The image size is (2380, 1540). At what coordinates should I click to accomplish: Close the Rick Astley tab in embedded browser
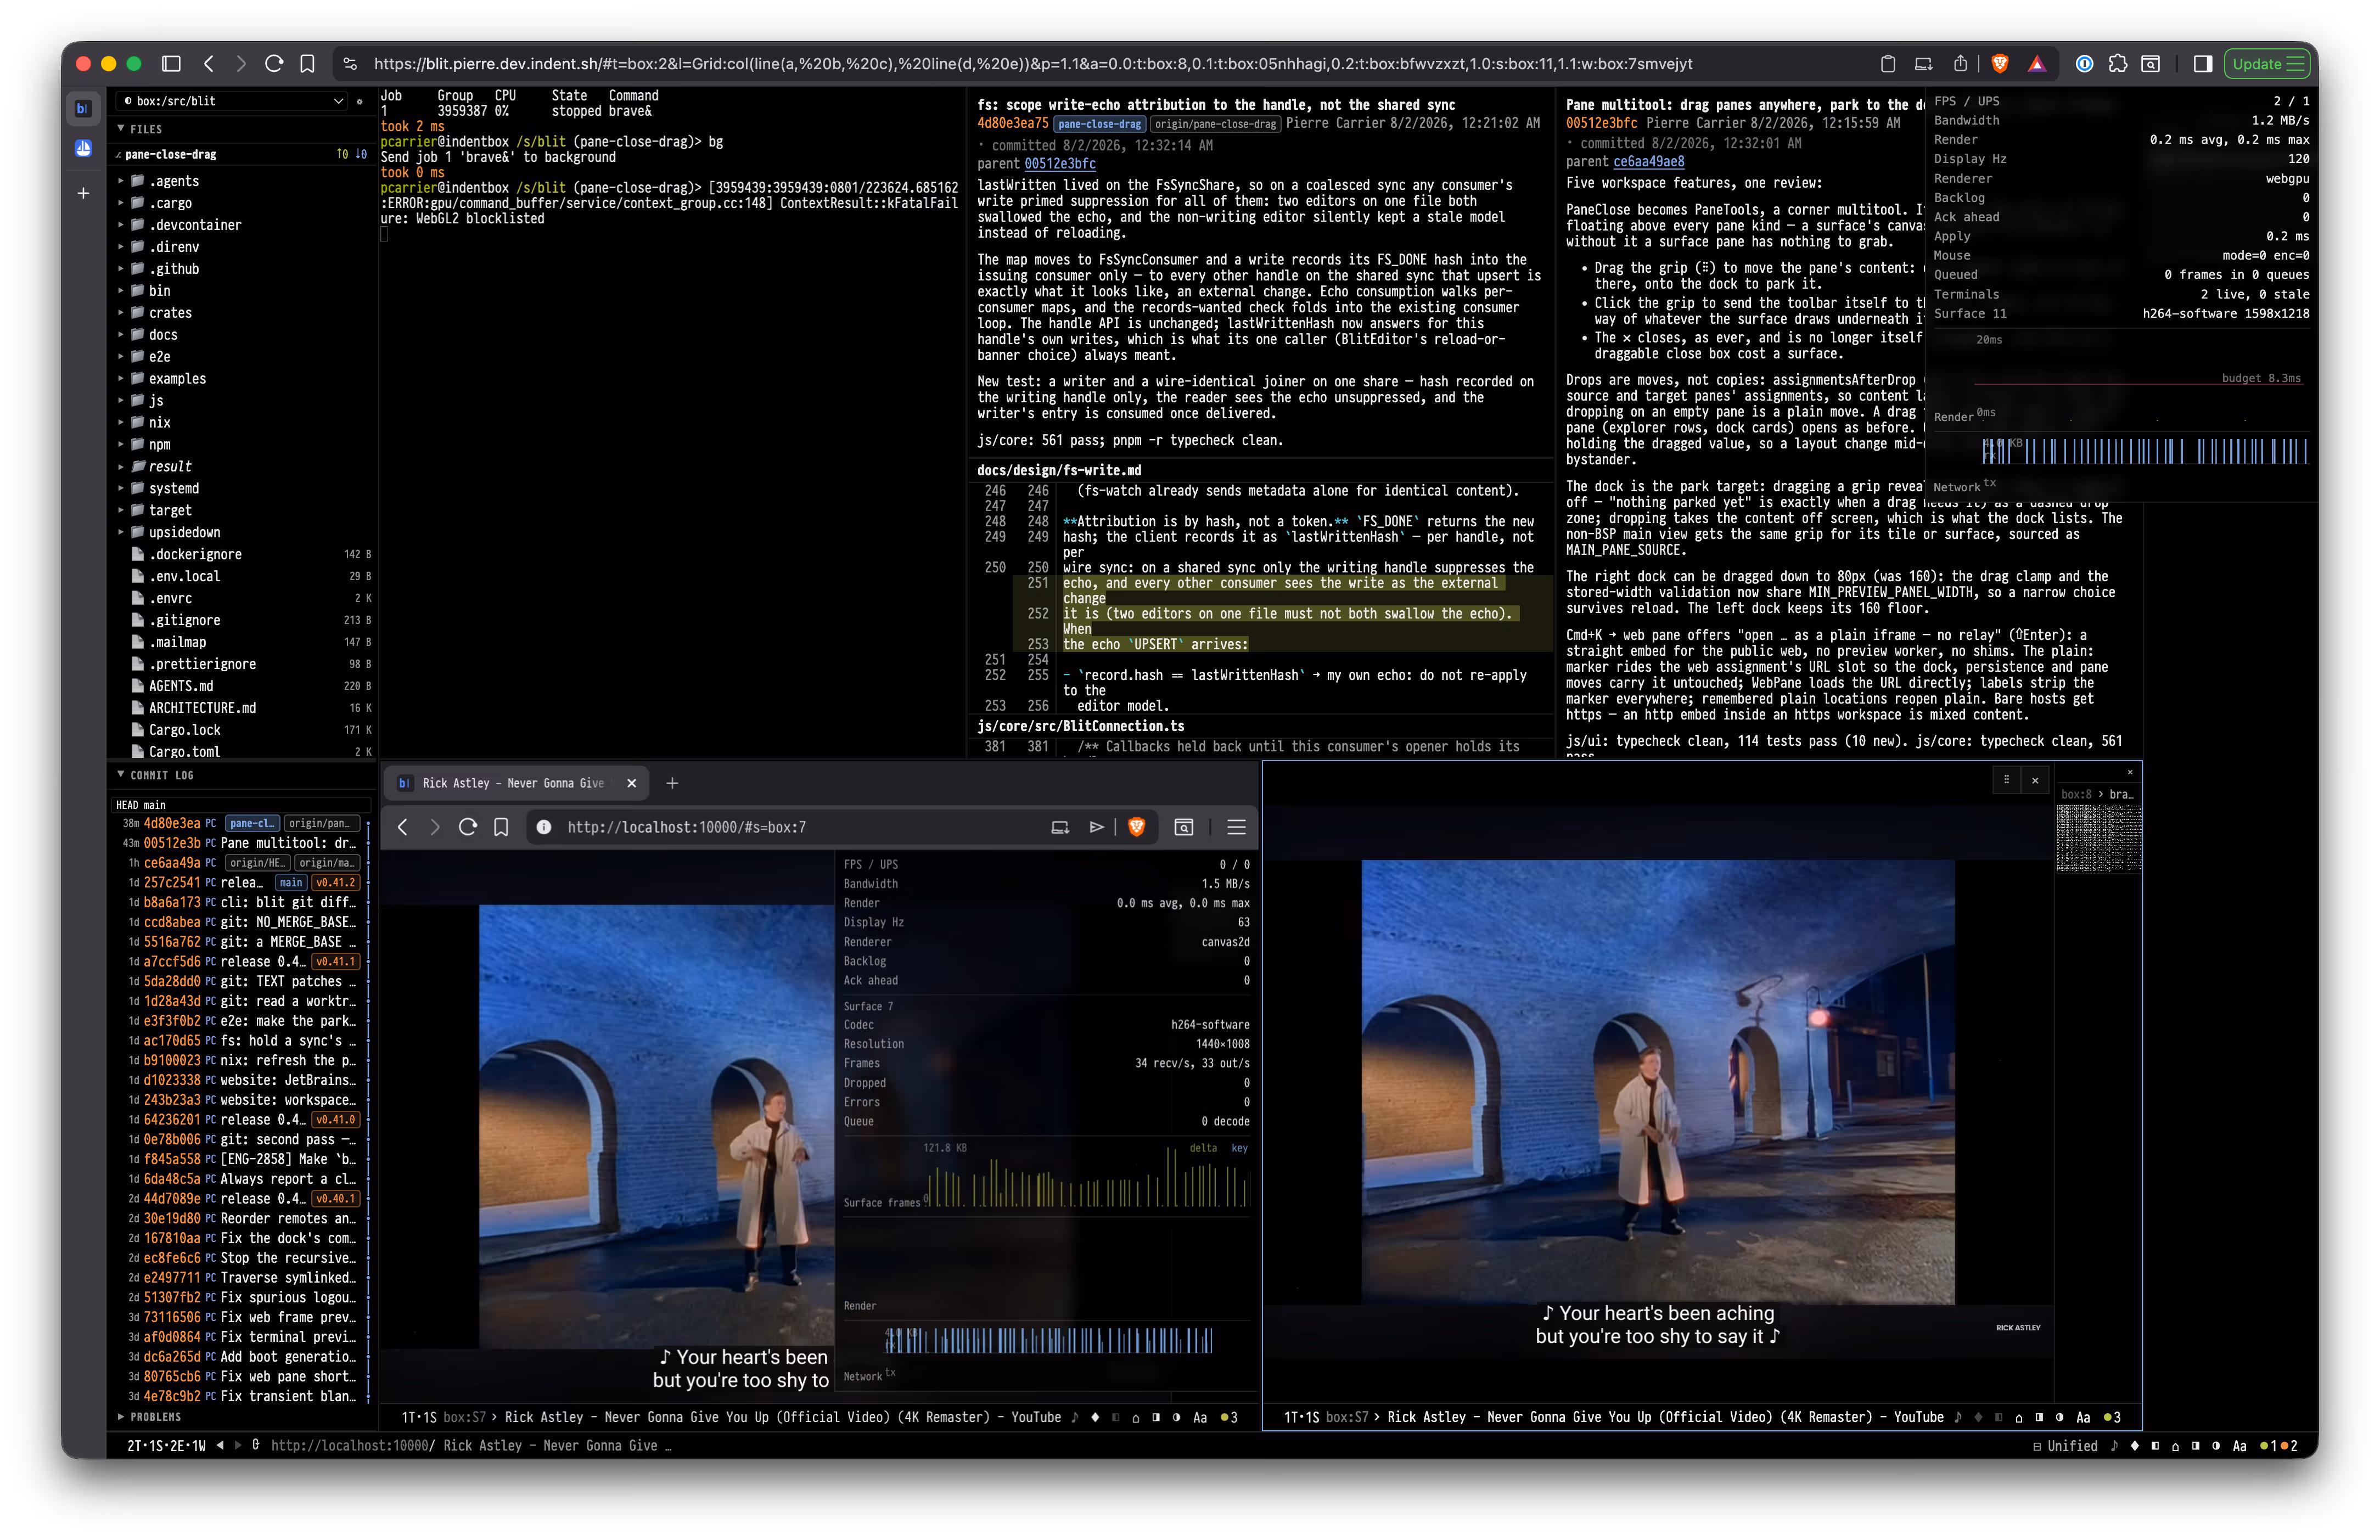631,783
